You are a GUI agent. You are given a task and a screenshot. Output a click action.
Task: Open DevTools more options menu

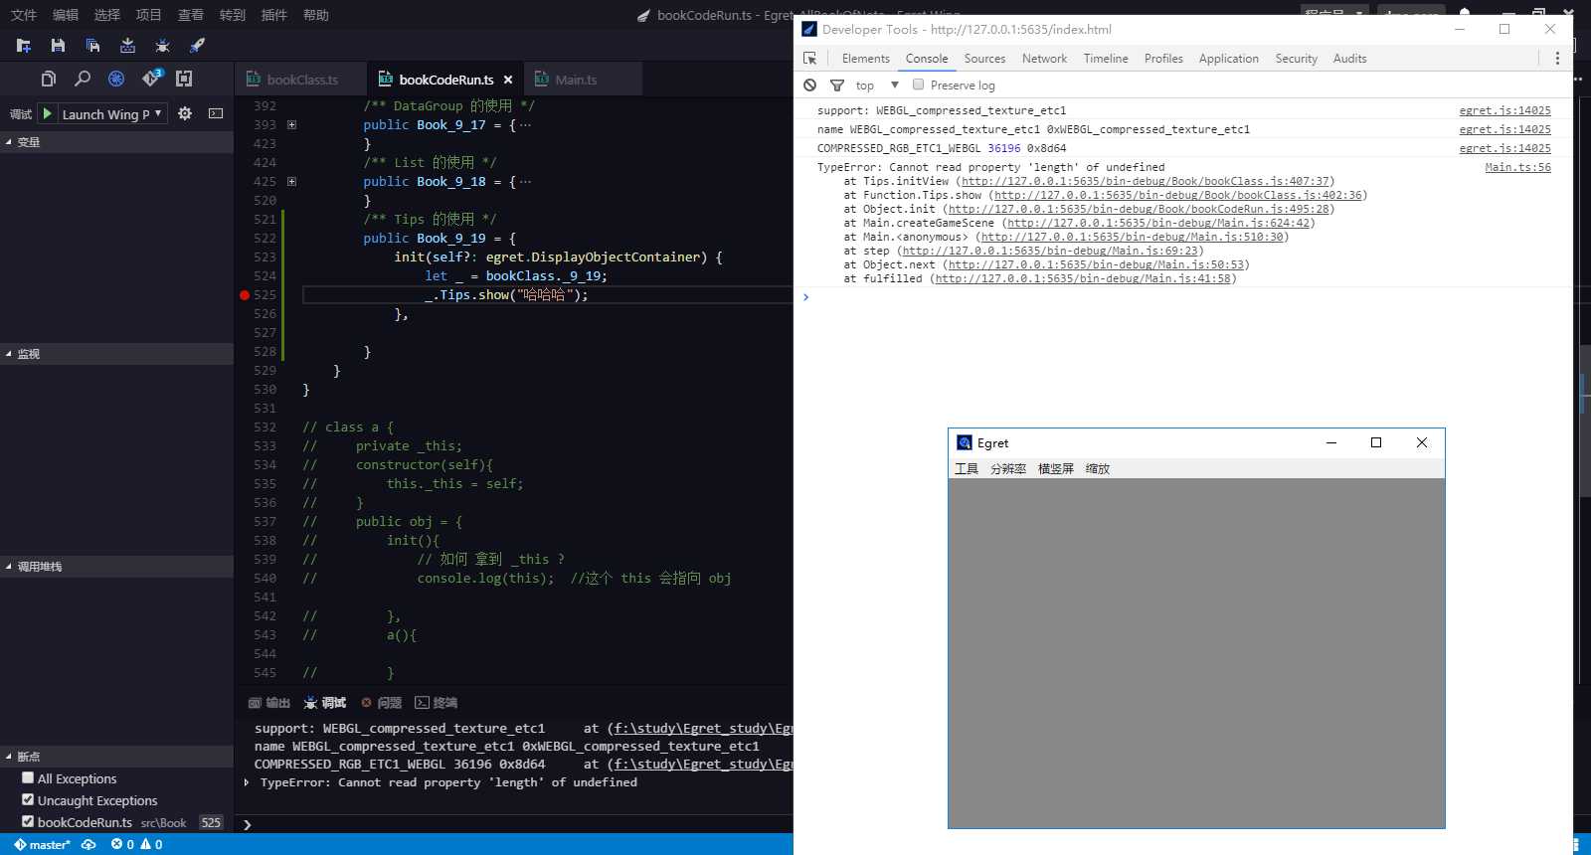click(x=1557, y=59)
